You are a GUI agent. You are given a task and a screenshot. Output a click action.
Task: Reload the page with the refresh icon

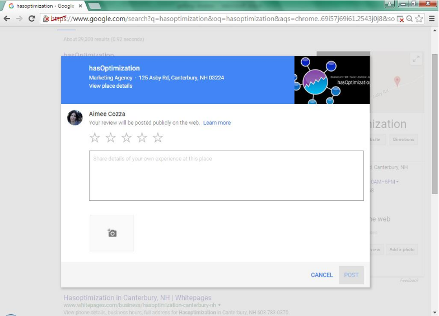coord(32,18)
